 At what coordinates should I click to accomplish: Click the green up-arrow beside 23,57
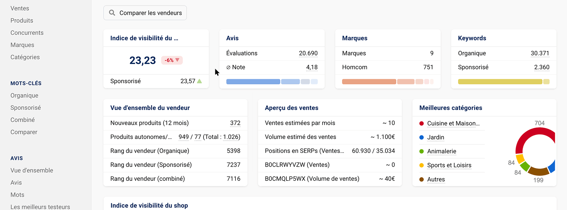pos(200,81)
